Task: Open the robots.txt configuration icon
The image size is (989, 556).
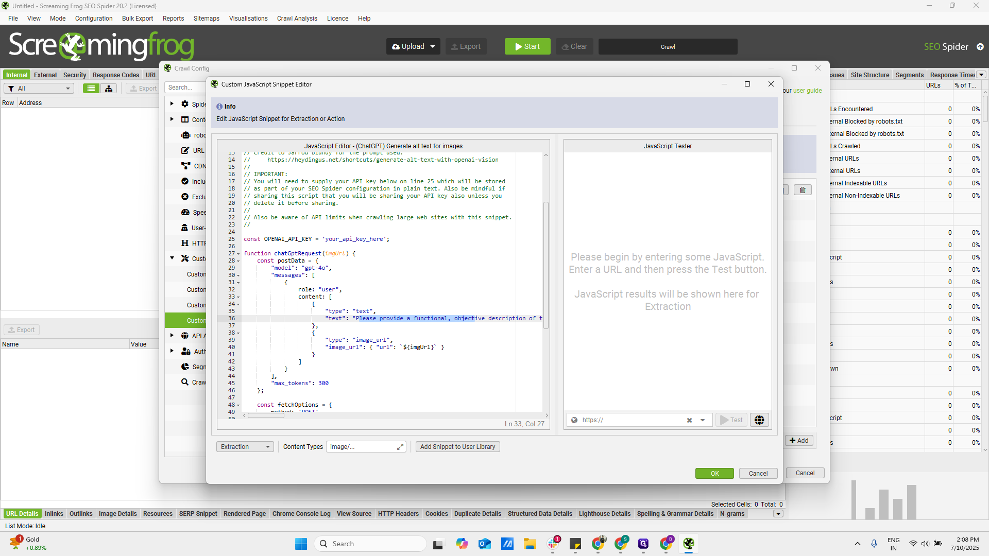Action: tap(185, 135)
